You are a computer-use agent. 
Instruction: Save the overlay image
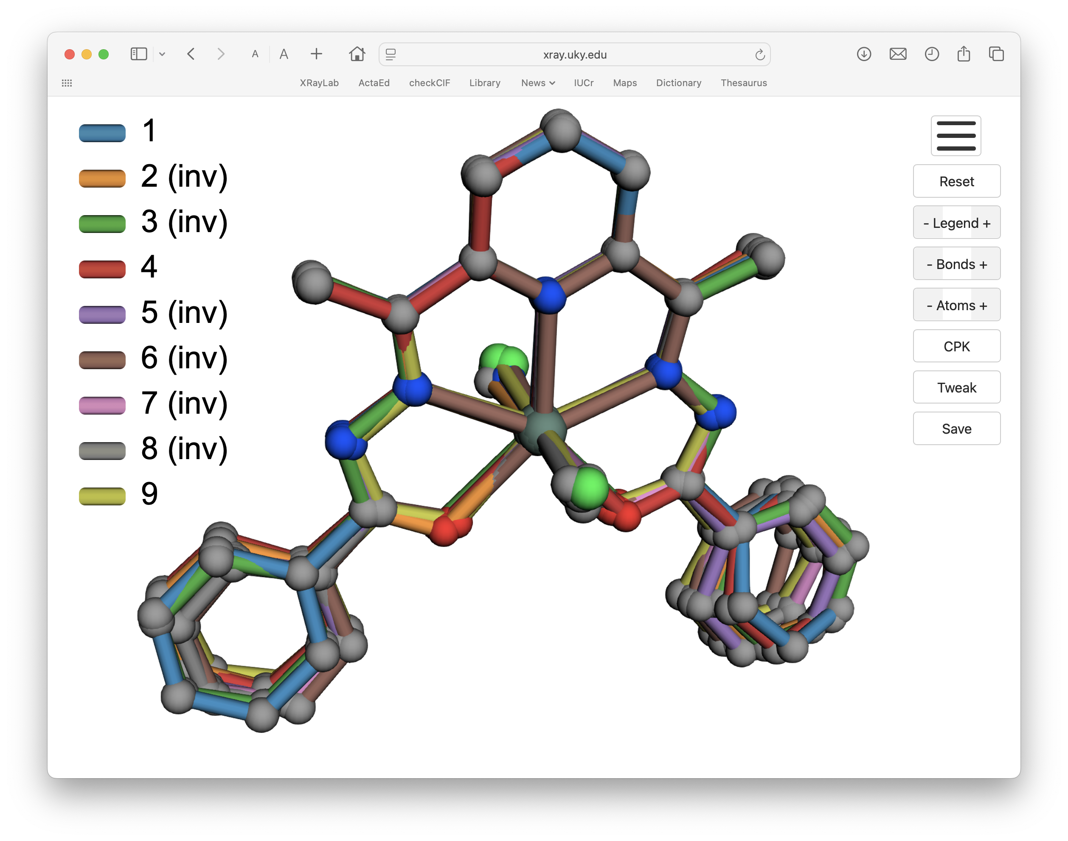coord(956,429)
